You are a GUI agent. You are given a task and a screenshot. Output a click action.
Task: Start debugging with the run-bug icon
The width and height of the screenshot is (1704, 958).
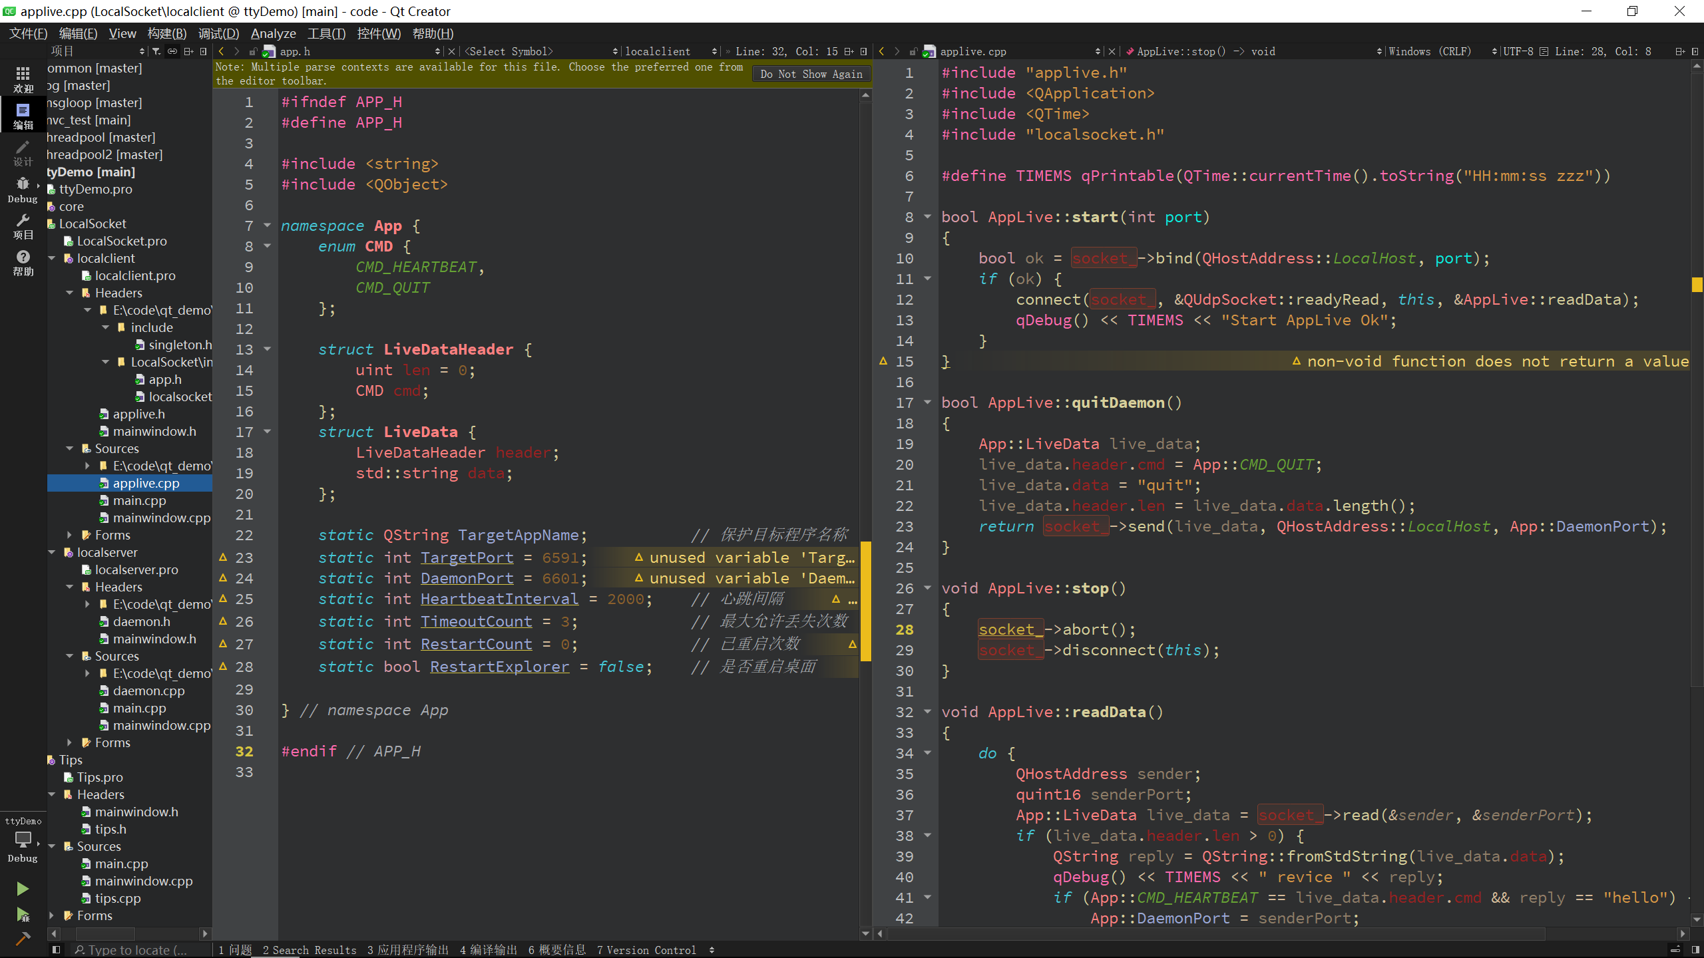pos(23,915)
